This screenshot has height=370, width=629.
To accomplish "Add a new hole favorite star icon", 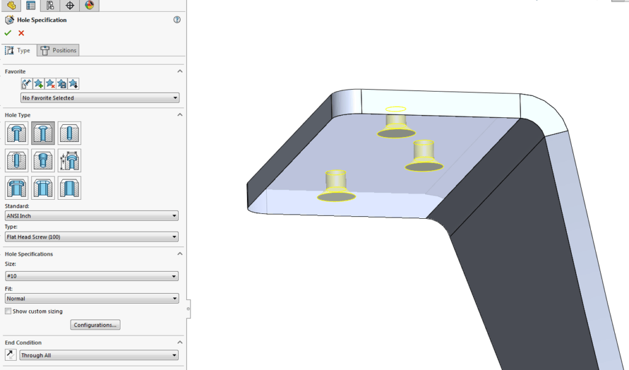I will click(38, 83).
